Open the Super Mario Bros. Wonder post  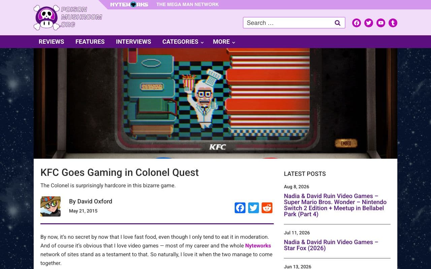pyautogui.click(x=335, y=205)
